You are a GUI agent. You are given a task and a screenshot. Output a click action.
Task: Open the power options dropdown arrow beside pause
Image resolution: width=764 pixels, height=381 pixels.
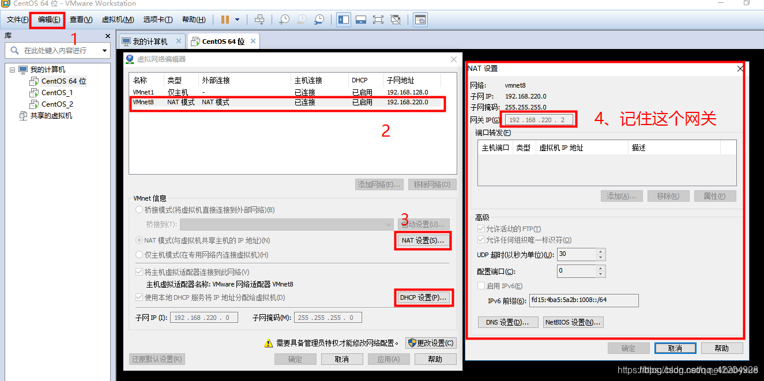point(237,20)
